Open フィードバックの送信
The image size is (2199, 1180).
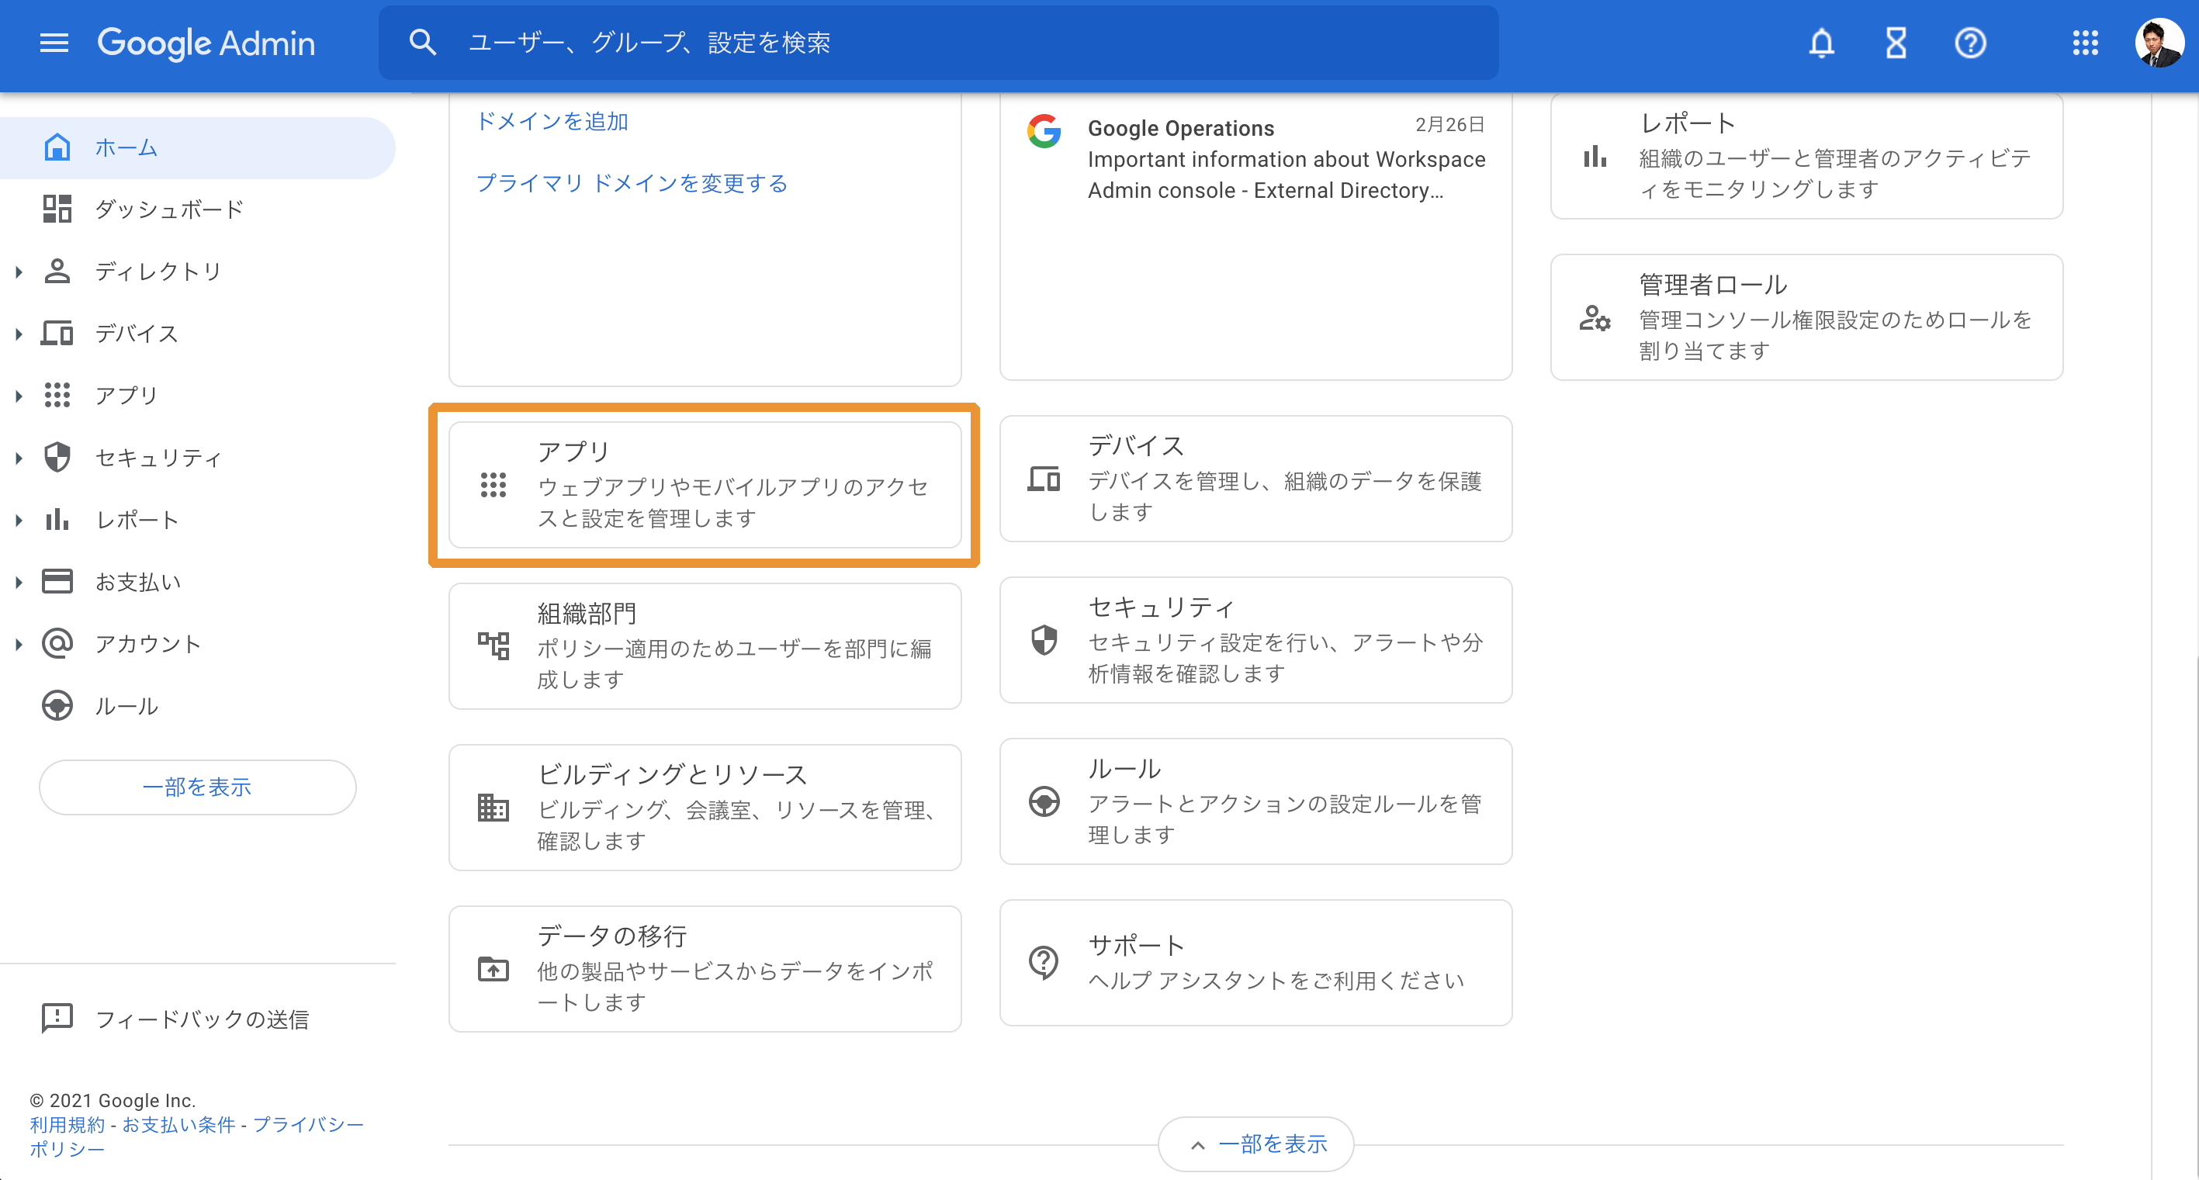pos(197,1019)
